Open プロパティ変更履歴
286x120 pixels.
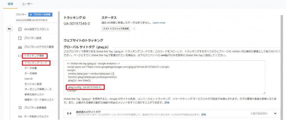(35, 108)
